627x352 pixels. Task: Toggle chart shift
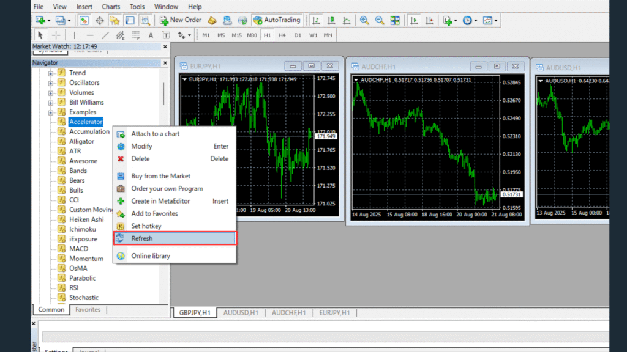pos(429,20)
